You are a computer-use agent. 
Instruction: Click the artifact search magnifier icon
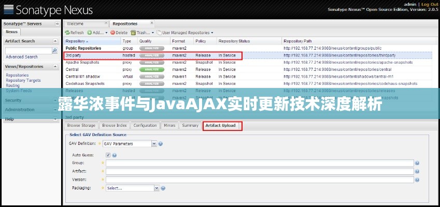click(55, 51)
